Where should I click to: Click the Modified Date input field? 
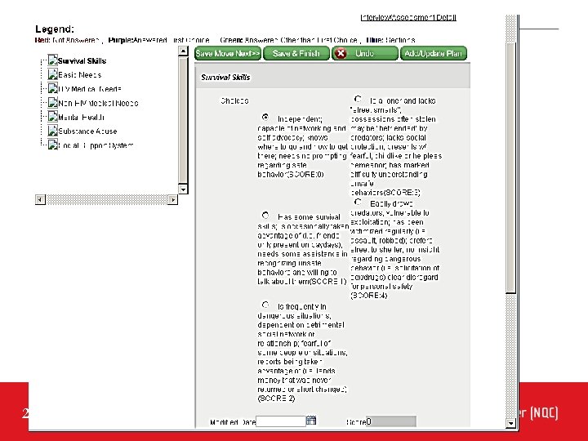(280, 421)
